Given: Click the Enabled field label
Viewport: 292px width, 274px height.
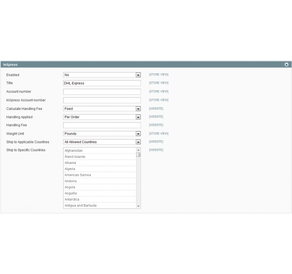Looking at the screenshot, I should [12, 75].
